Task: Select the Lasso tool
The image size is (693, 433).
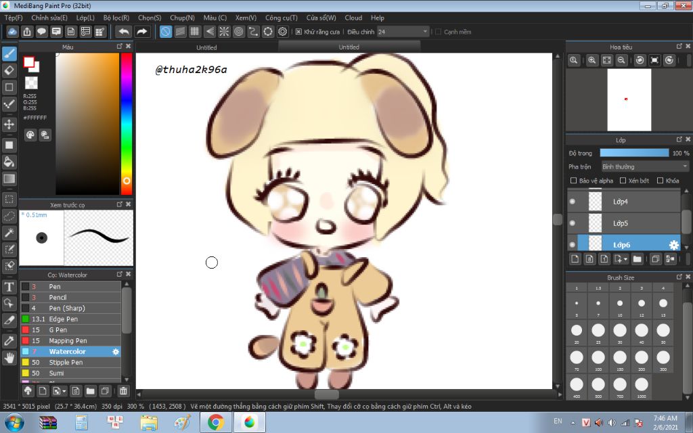Action: tap(9, 216)
